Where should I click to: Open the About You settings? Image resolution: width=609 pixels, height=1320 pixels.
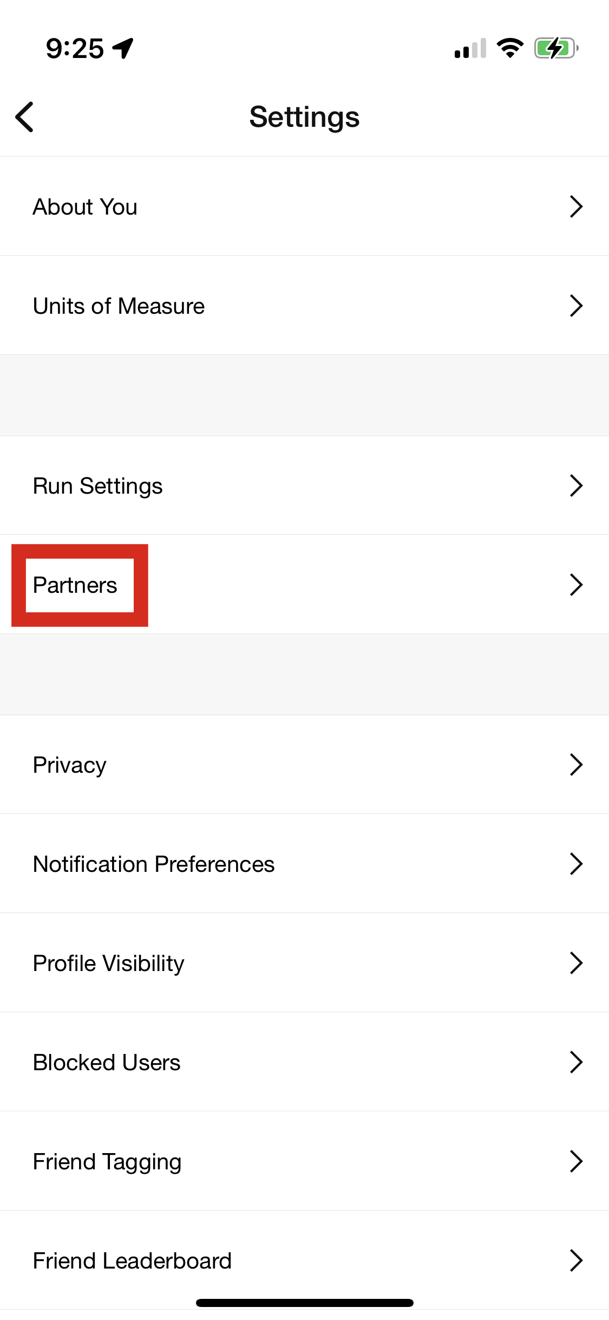tap(85, 206)
